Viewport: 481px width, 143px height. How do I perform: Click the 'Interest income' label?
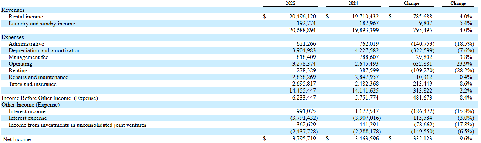(x=27, y=111)
